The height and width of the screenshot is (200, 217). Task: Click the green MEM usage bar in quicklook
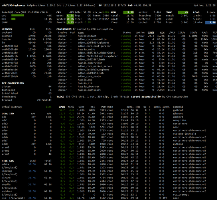point(13,19)
